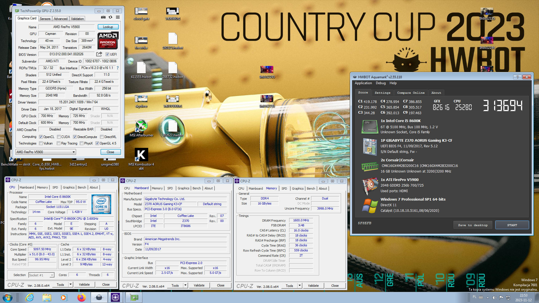Open the Aquamark Application menu

pos(363,83)
